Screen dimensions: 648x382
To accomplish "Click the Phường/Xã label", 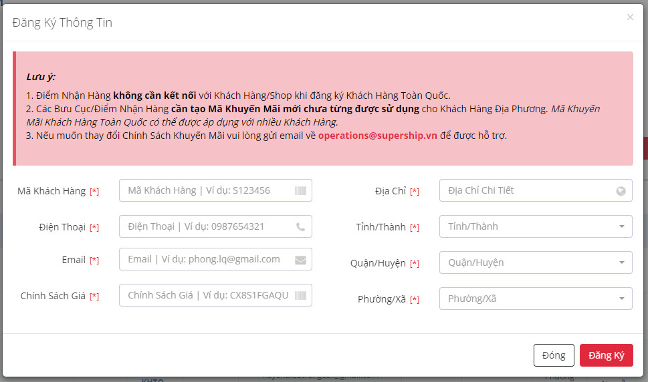I will coord(382,299).
